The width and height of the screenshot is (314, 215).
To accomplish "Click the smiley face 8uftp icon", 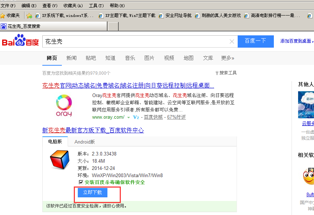I will pos(308,176).
